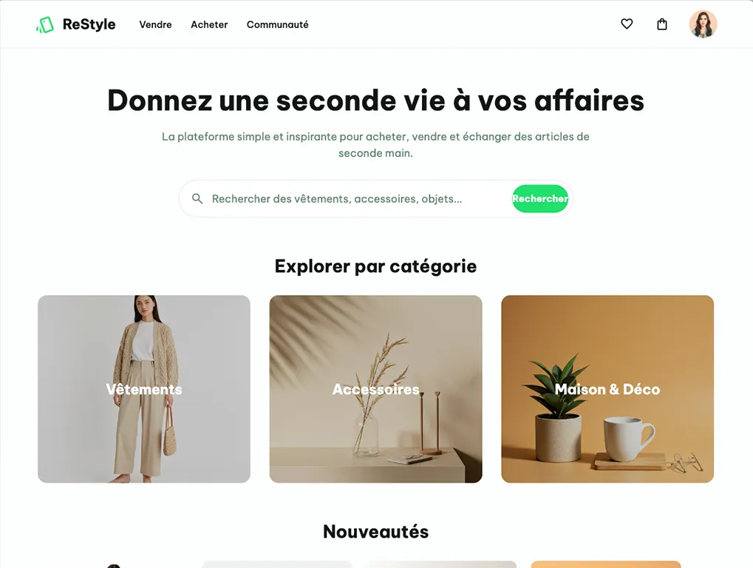This screenshot has width=753, height=568.
Task: Click the Explorer par catégorie heading
Action: click(375, 266)
